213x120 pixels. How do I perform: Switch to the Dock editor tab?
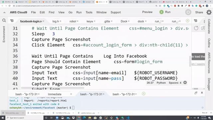pos(124,21)
